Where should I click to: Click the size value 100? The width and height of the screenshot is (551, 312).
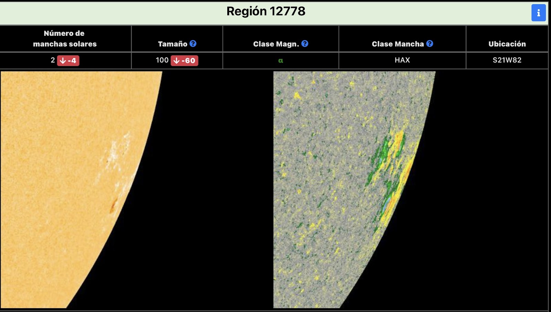click(162, 60)
